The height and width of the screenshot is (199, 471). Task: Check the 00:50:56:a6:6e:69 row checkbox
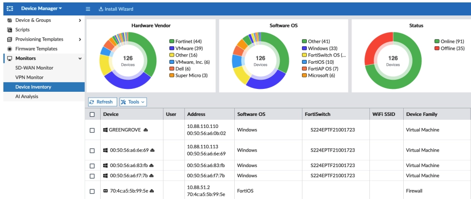[x=92, y=150]
